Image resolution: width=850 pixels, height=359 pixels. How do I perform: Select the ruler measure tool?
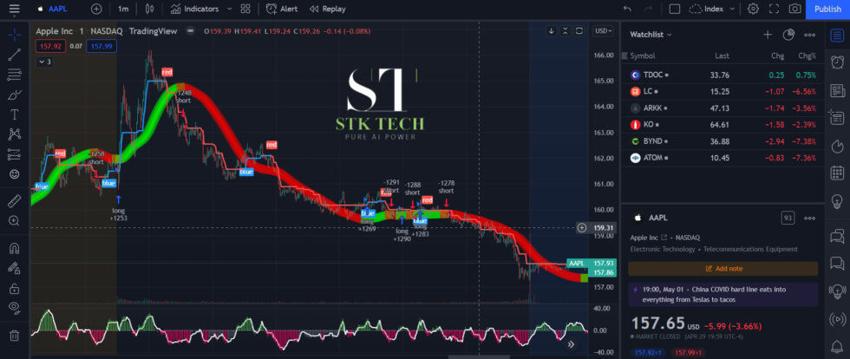pos(14,201)
